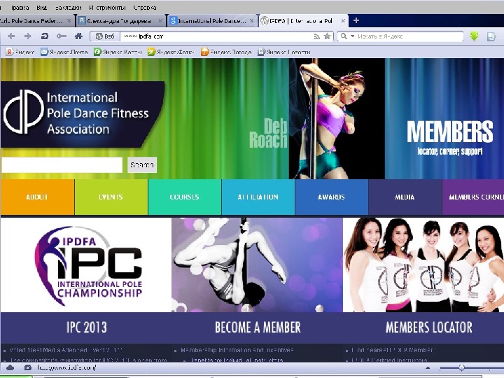Image resolution: width=504 pixels, height=378 pixels.
Task: Click the cloud icon in status bar
Action: (x=10, y=367)
